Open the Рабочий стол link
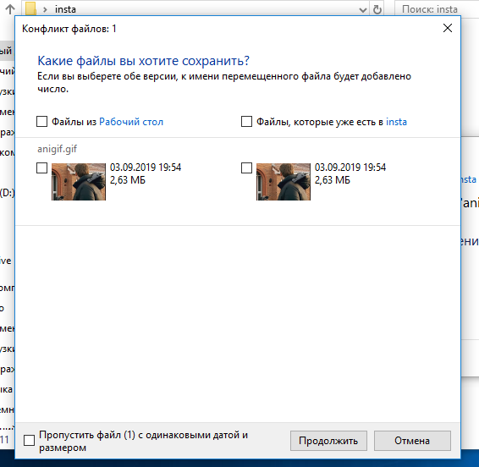The width and height of the screenshot is (479, 467). [x=131, y=122]
